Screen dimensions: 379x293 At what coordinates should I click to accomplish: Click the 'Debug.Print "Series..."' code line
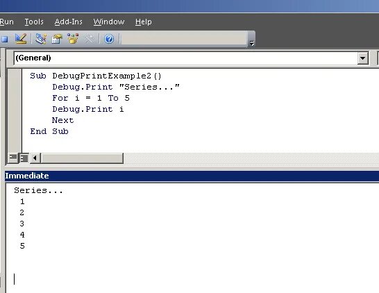coord(116,87)
